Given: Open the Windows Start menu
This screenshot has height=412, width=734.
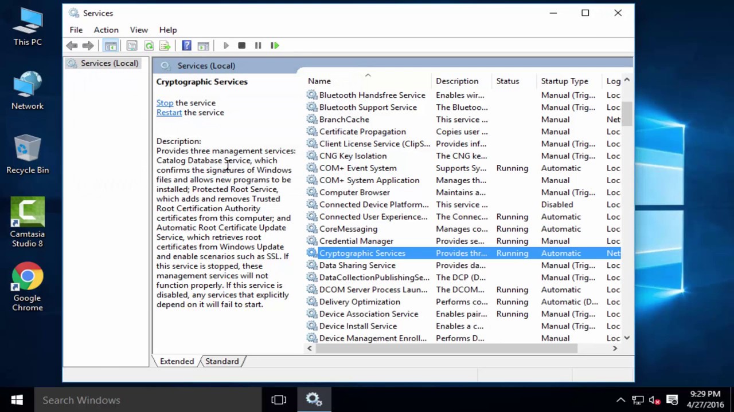Looking at the screenshot, I should pos(17,400).
